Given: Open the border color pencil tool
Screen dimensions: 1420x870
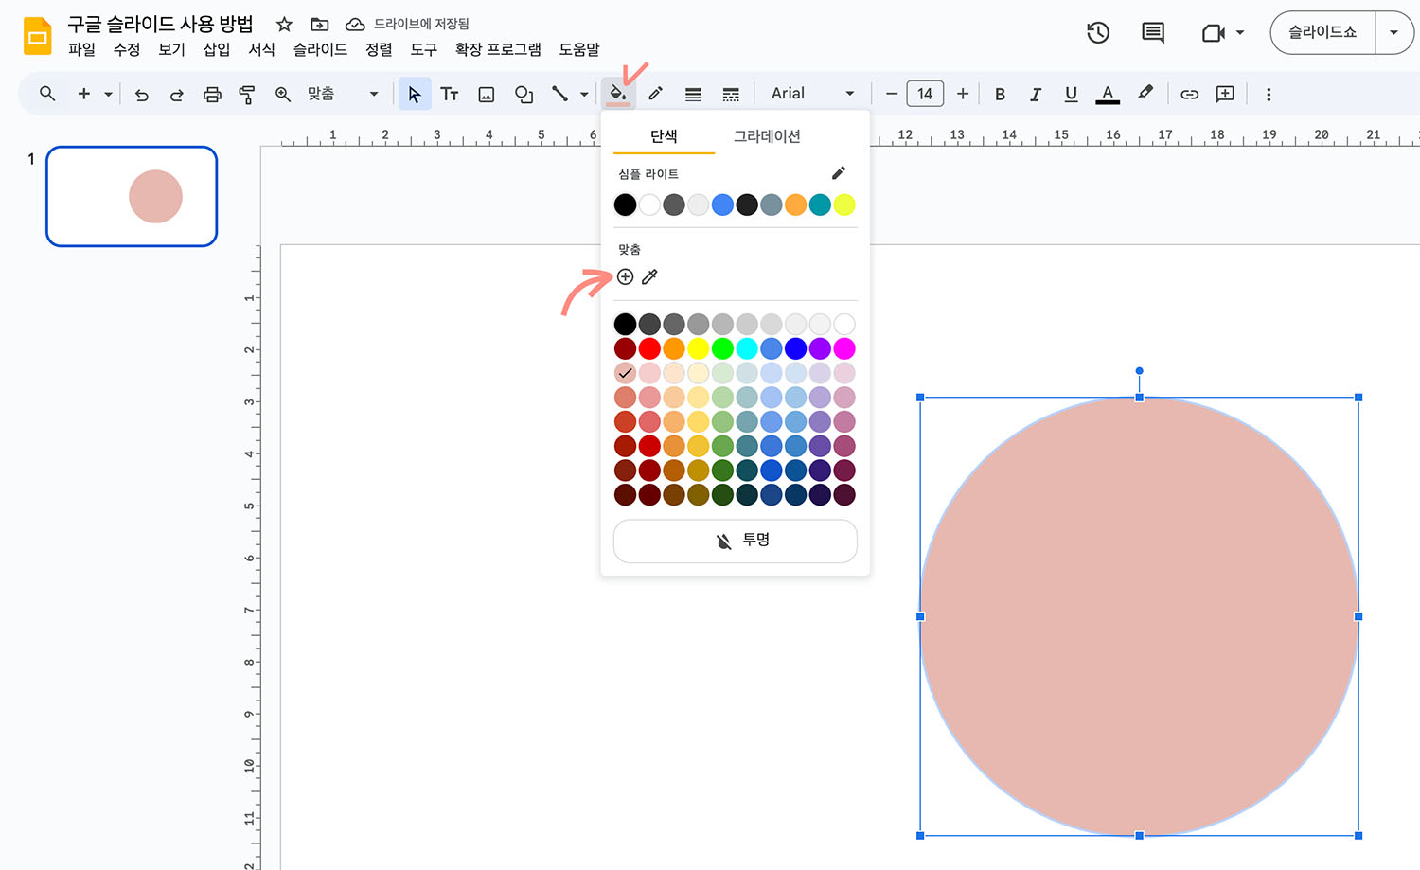Looking at the screenshot, I should 655,94.
